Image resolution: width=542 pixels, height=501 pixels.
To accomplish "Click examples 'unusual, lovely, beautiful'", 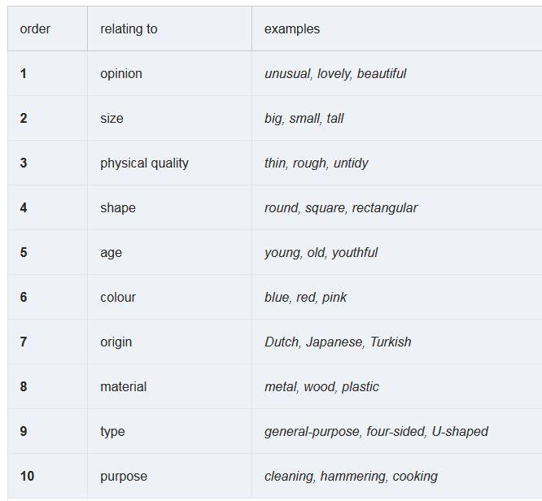I will pos(335,73).
